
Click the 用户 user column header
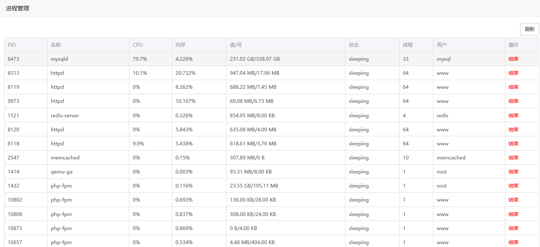pos(442,45)
